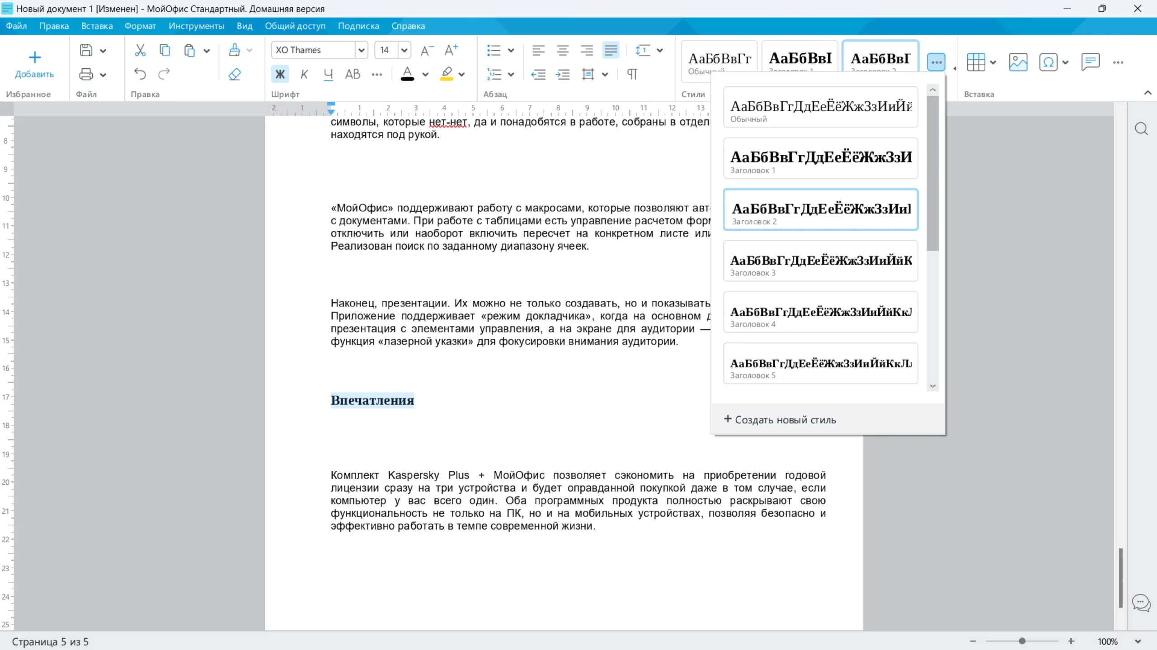The width and height of the screenshot is (1157, 650).
Task: Open the Инструменты menu
Action: point(196,26)
